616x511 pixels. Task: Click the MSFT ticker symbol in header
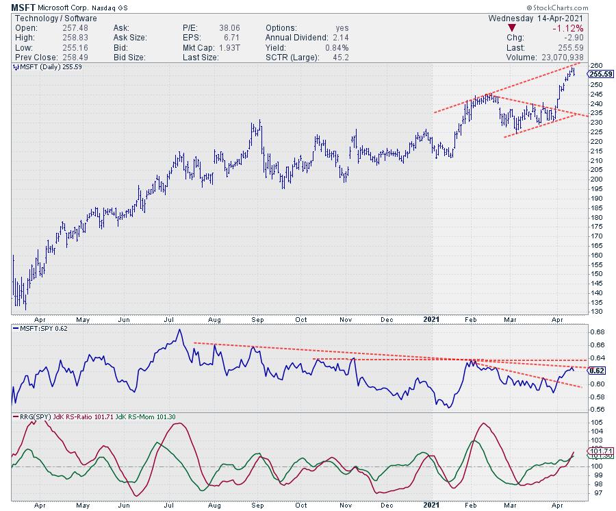click(17, 7)
